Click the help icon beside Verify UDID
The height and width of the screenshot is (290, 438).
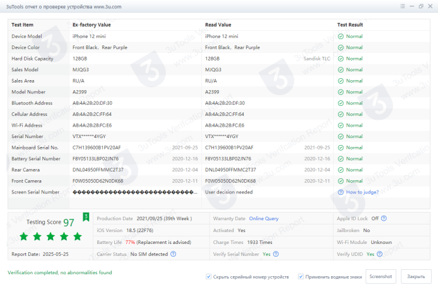coord(379,254)
